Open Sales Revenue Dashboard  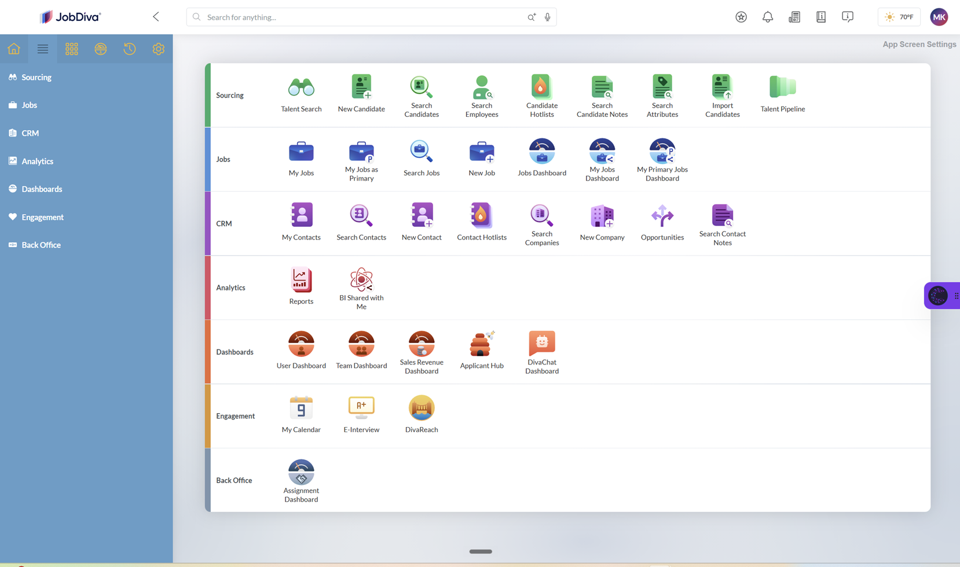pyautogui.click(x=422, y=353)
